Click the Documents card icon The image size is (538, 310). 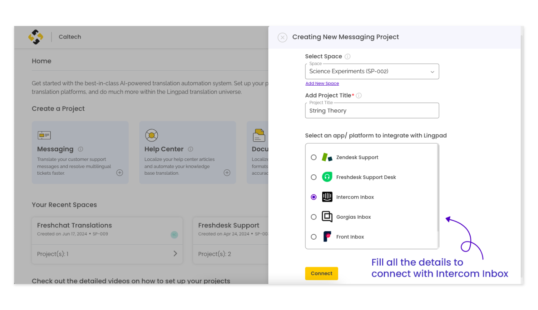click(259, 135)
